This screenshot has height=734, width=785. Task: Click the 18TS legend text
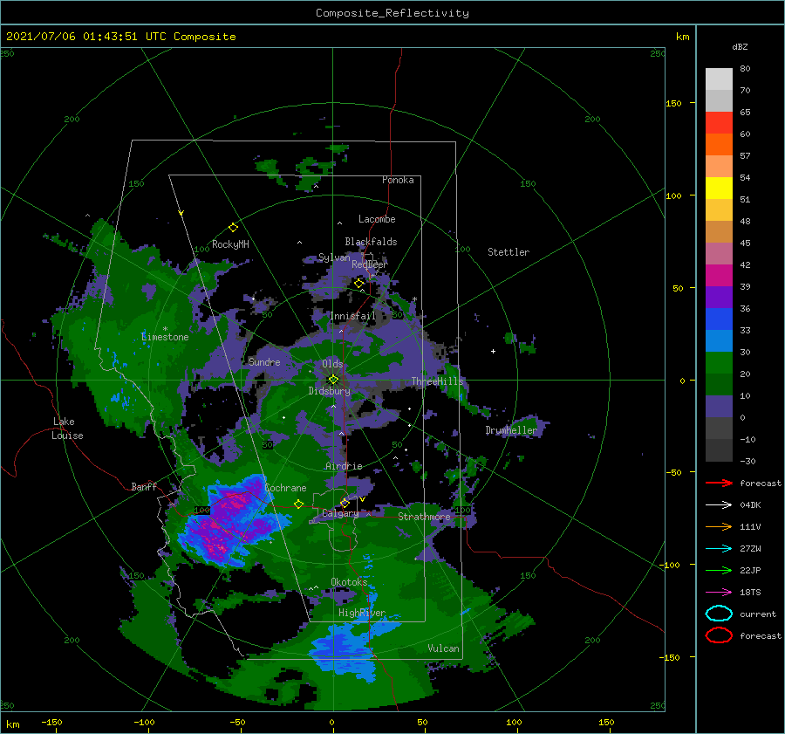point(750,593)
